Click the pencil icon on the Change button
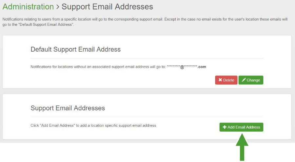The height and width of the screenshot is (162, 295). [244, 80]
